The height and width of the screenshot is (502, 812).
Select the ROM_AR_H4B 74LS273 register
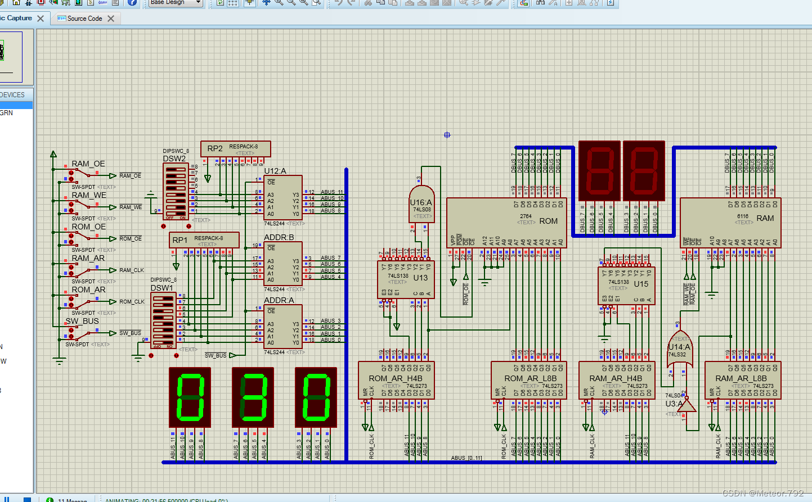point(396,380)
